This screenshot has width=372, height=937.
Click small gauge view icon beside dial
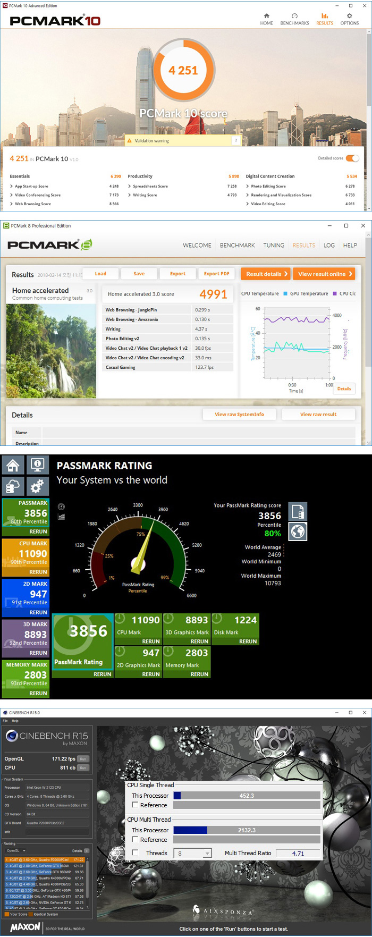[61, 507]
